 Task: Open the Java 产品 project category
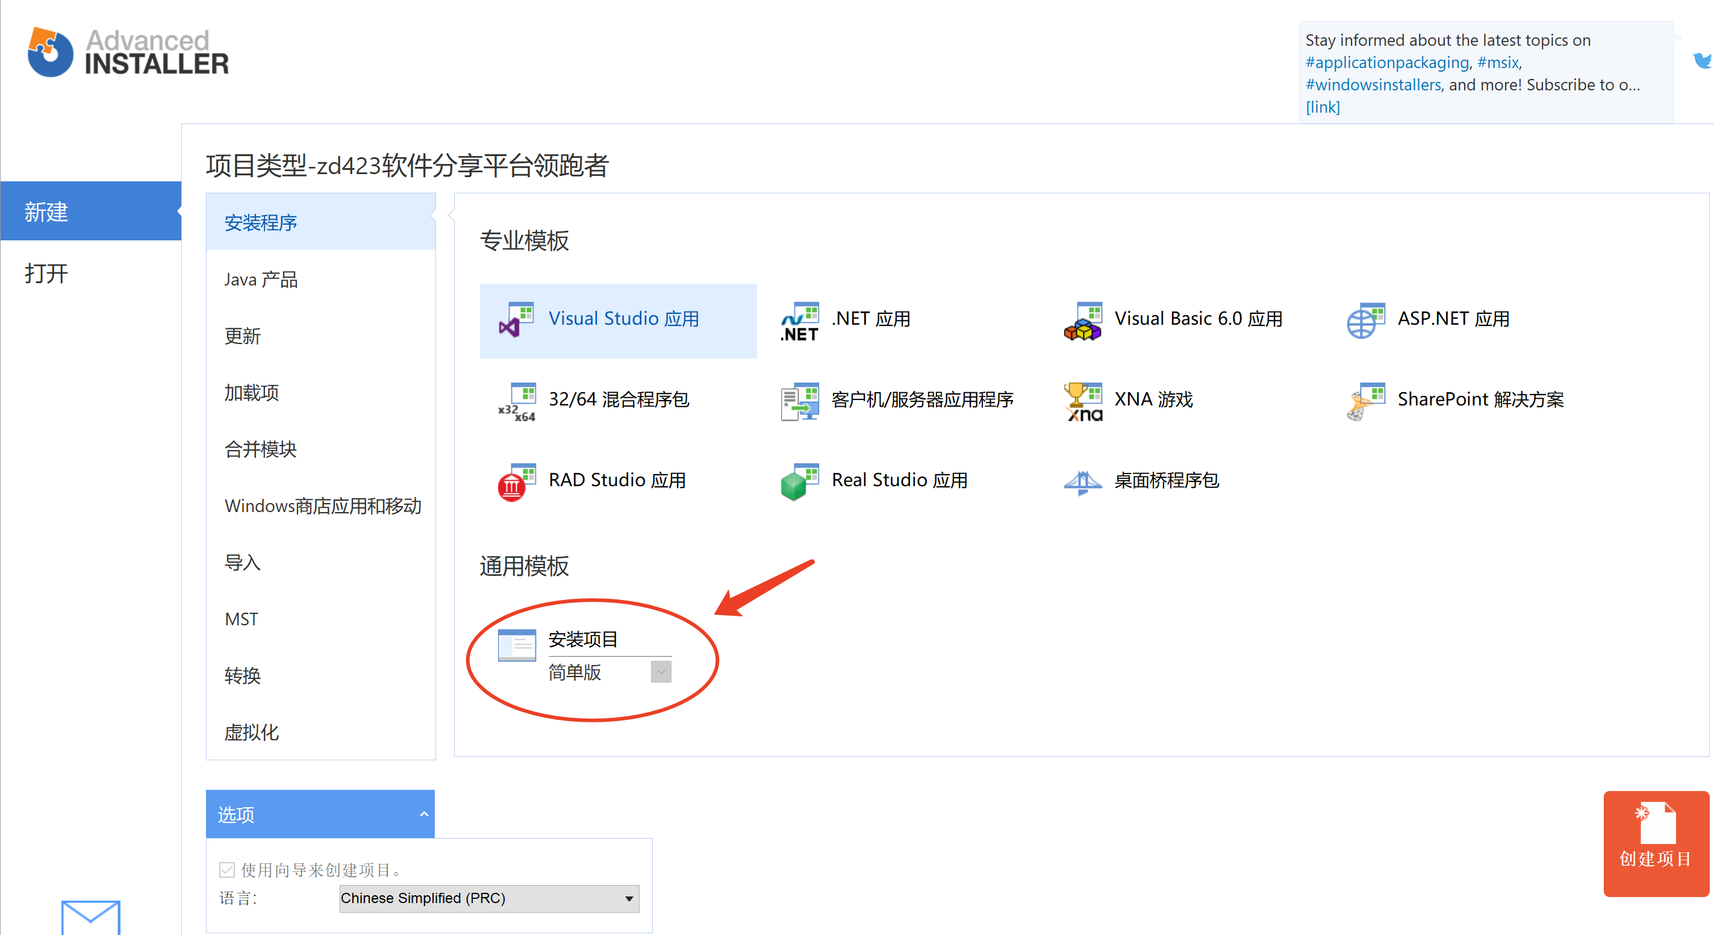click(x=261, y=280)
